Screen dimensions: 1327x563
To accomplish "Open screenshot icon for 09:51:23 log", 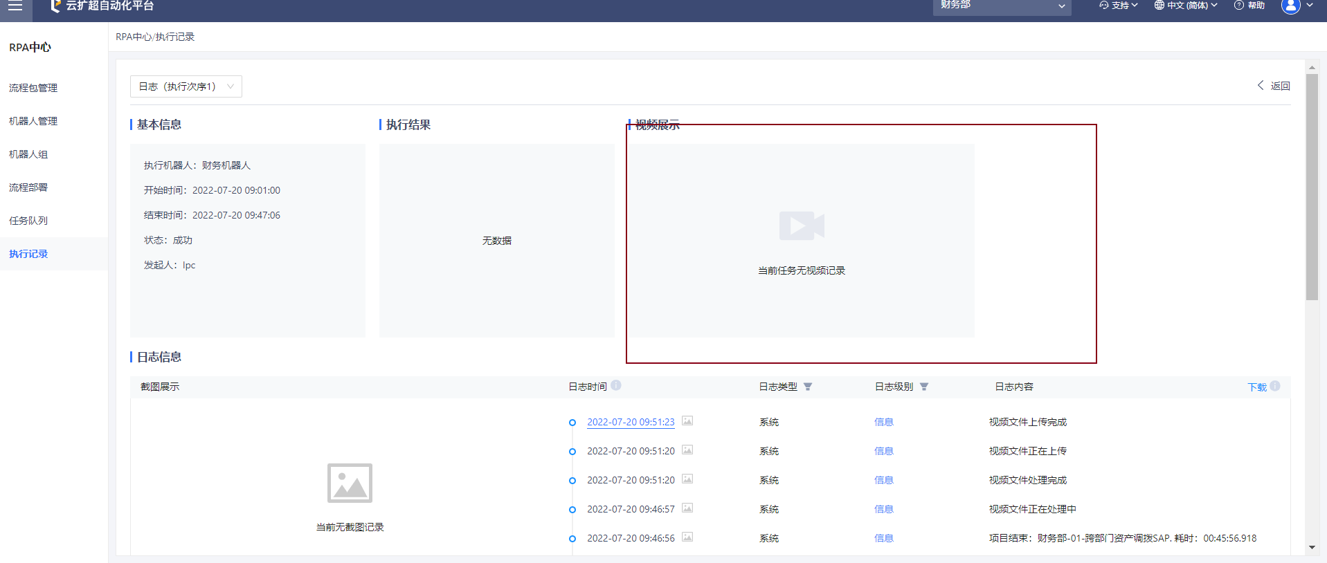I will coord(687,421).
